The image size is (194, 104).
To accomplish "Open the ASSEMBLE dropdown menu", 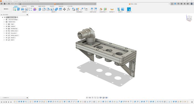I will pyautogui.click(x=80, y=12).
